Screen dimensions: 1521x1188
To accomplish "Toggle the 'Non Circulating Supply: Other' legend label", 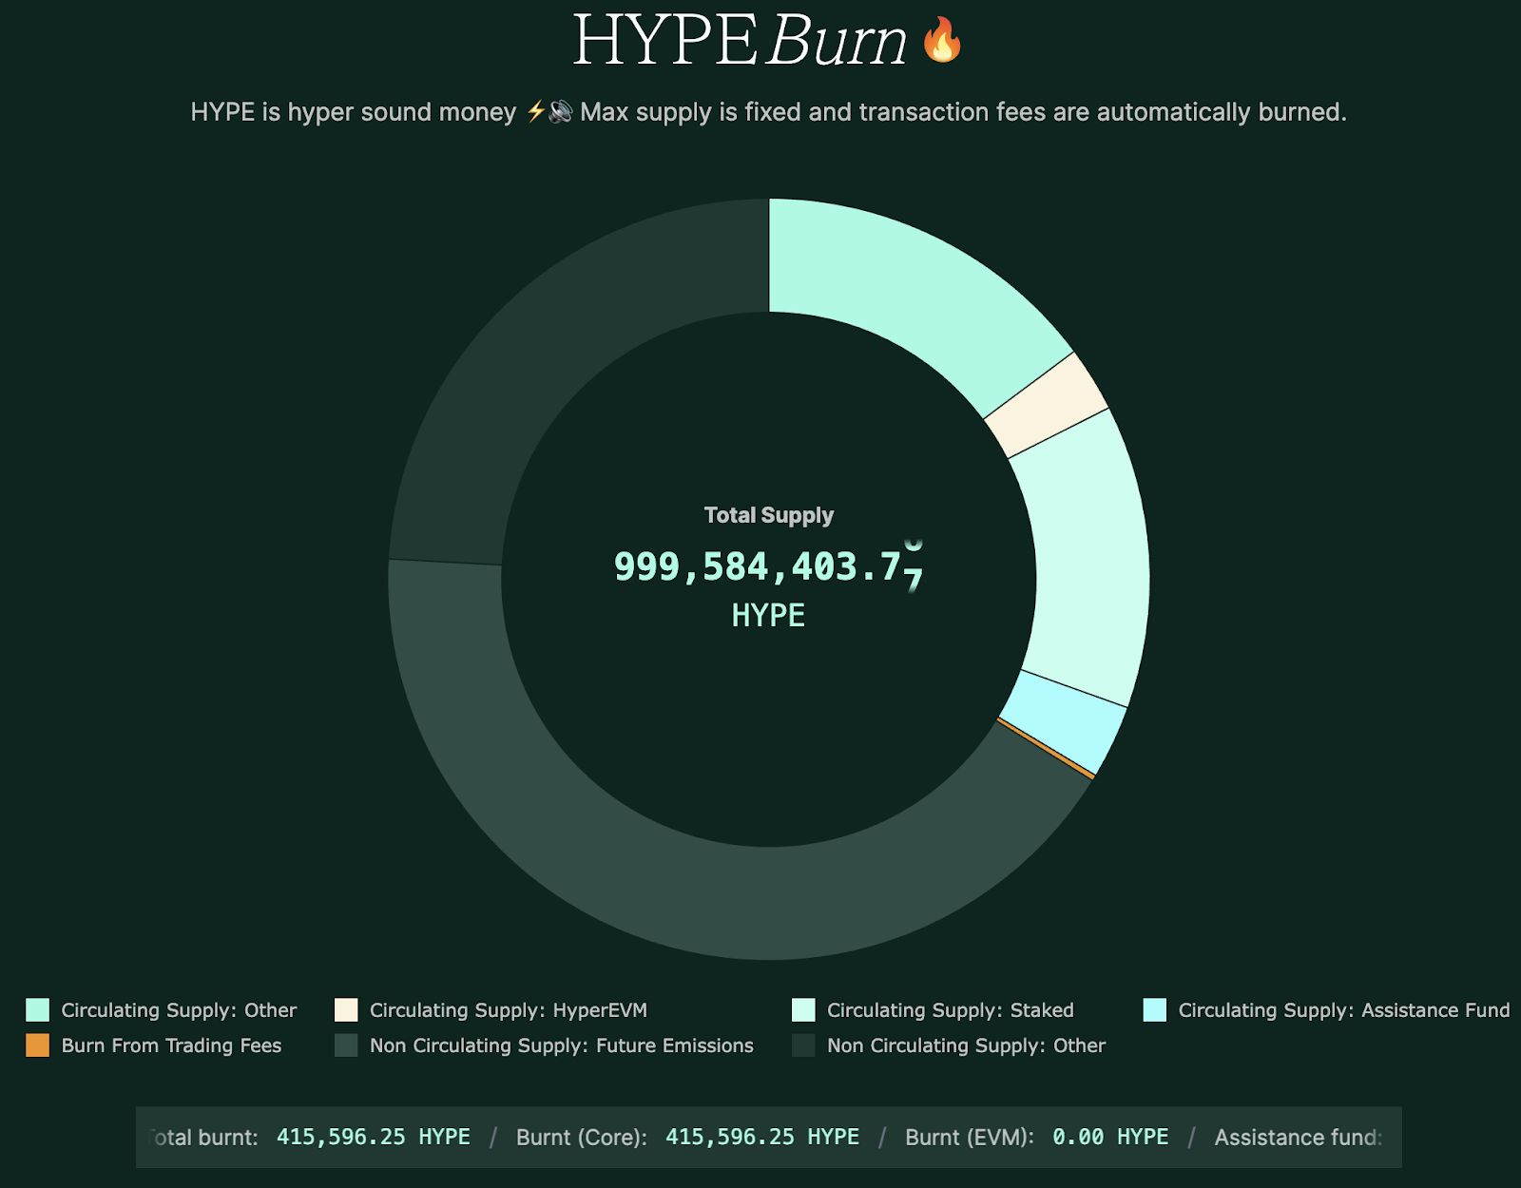I will pyautogui.click(x=966, y=1045).
